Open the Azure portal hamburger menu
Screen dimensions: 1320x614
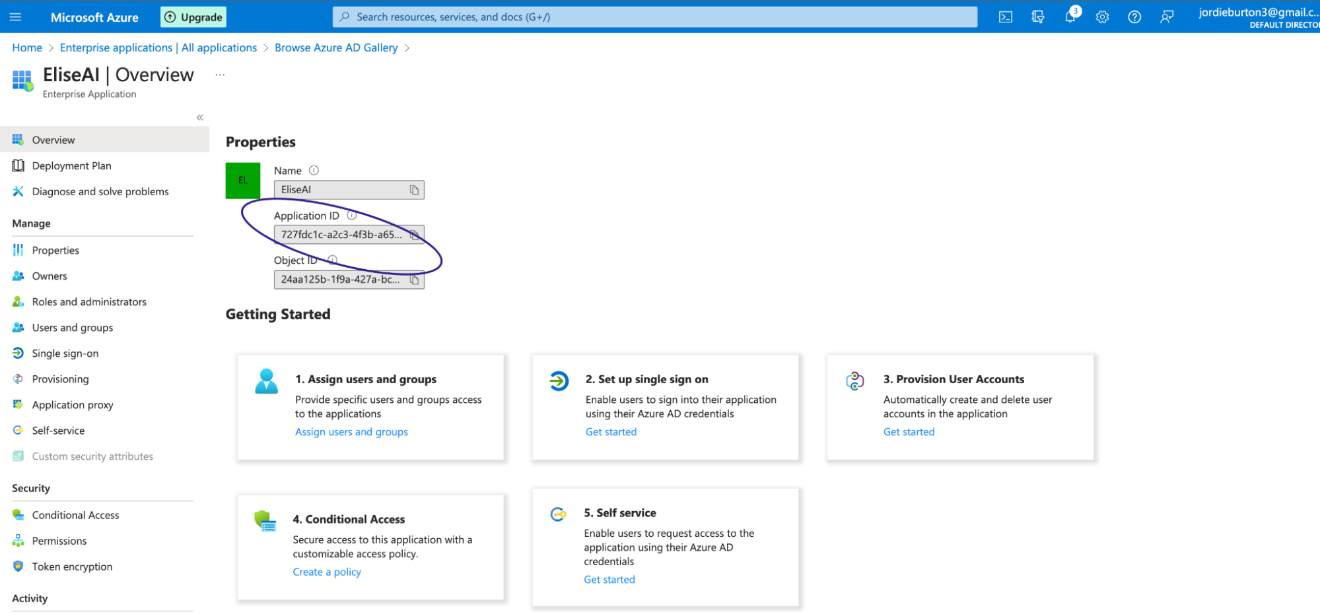(x=15, y=17)
